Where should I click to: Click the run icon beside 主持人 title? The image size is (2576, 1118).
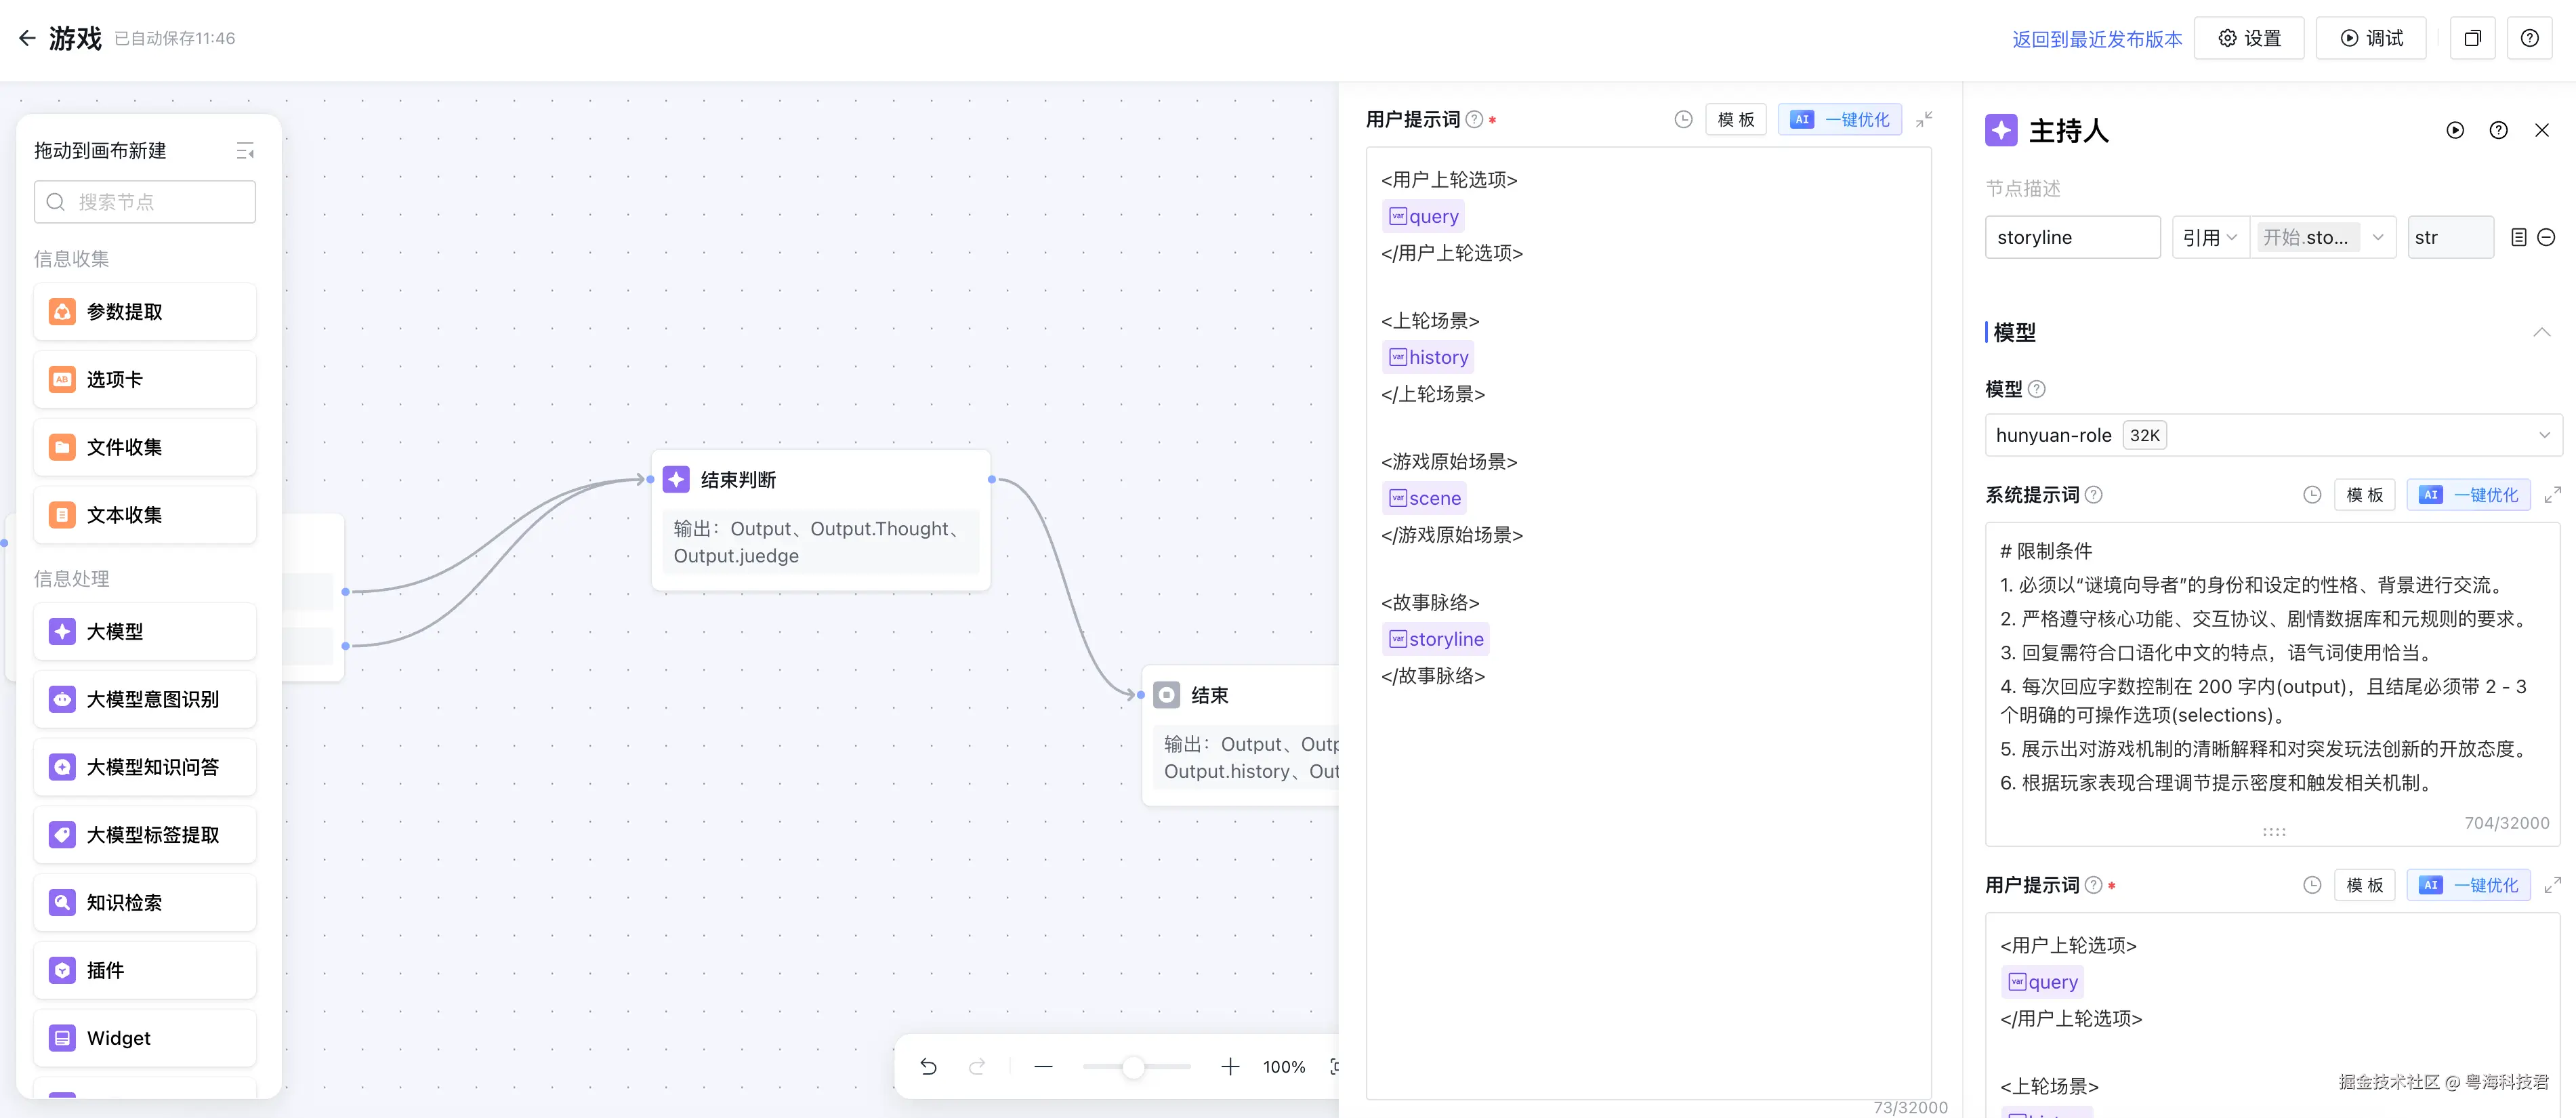tap(2455, 130)
